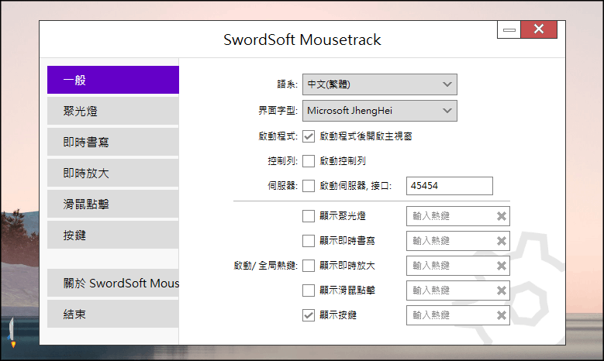Enable the 啟動控制列 checkbox
The height and width of the screenshot is (361, 604).
click(308, 161)
